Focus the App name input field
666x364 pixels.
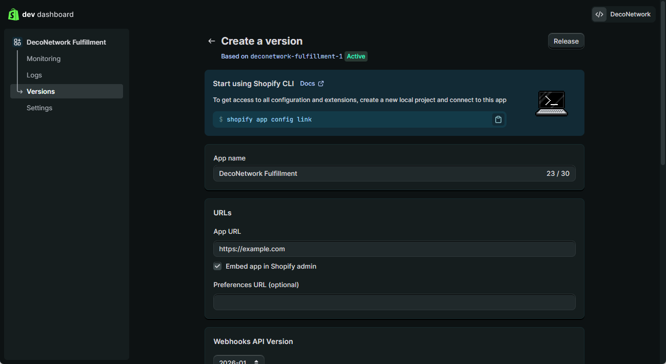tap(394, 173)
